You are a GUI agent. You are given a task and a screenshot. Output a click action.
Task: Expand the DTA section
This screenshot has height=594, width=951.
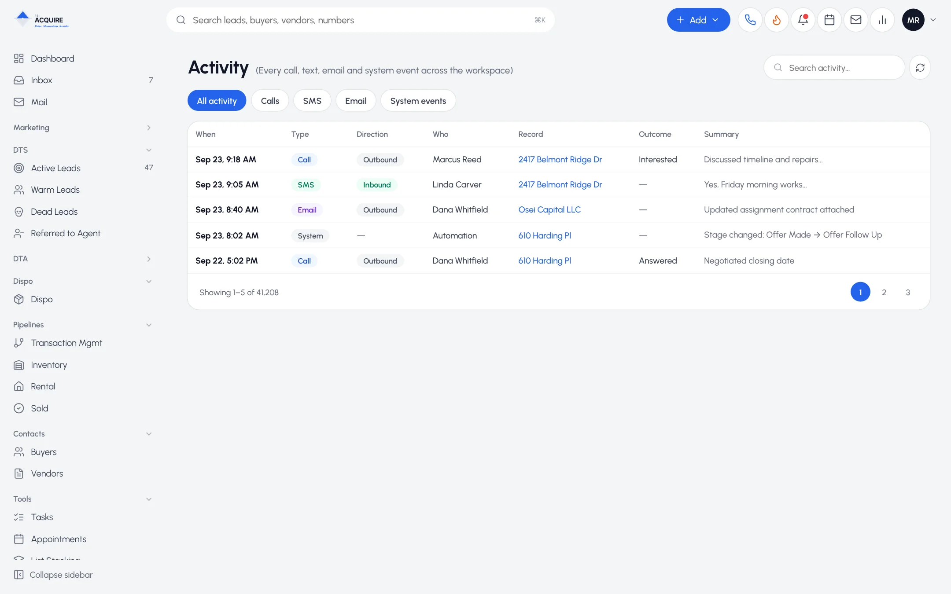[82, 259]
